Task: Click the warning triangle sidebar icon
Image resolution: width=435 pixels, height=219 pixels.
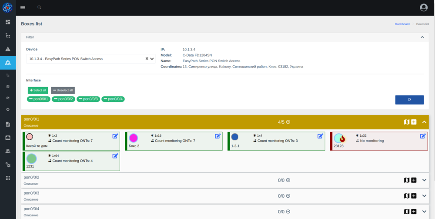Action: coord(8,49)
